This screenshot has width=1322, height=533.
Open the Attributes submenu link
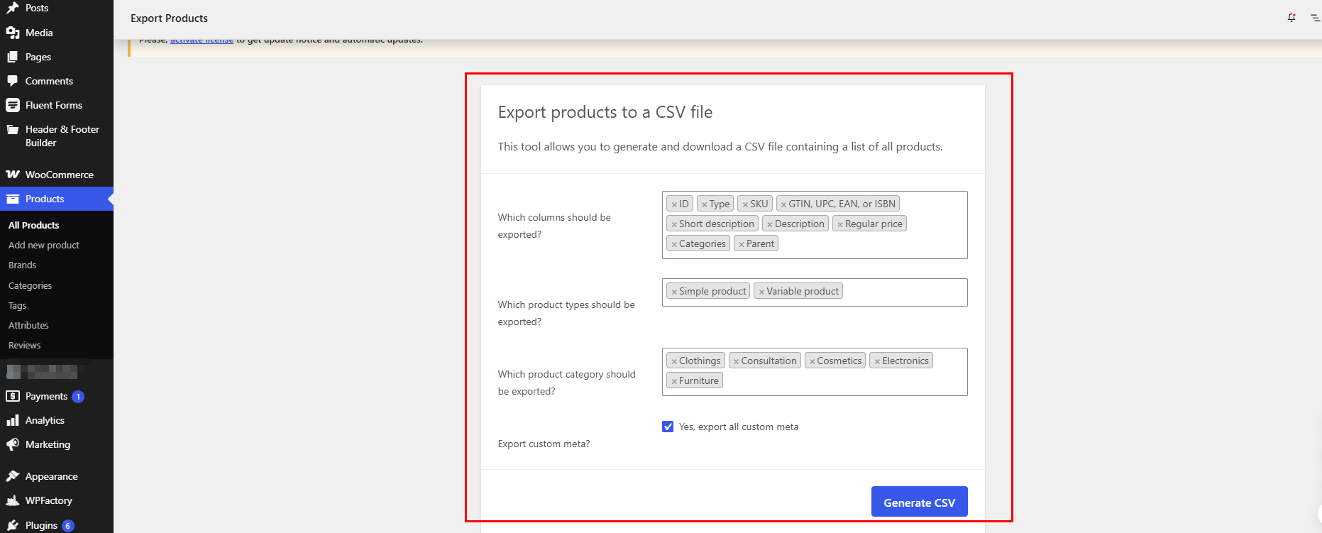(x=28, y=325)
